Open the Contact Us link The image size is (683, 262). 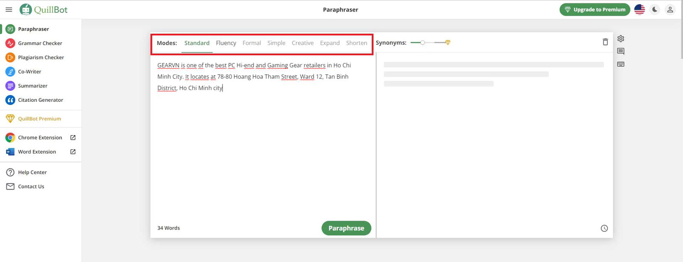point(31,187)
